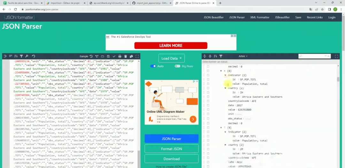Viewport: 345px width, 168px height.
Task: Open the Arbre view mode dropdown
Action: [243, 56]
